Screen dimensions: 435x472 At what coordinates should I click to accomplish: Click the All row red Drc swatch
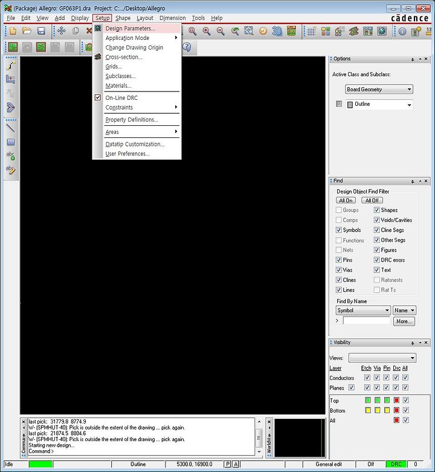[x=396, y=420]
